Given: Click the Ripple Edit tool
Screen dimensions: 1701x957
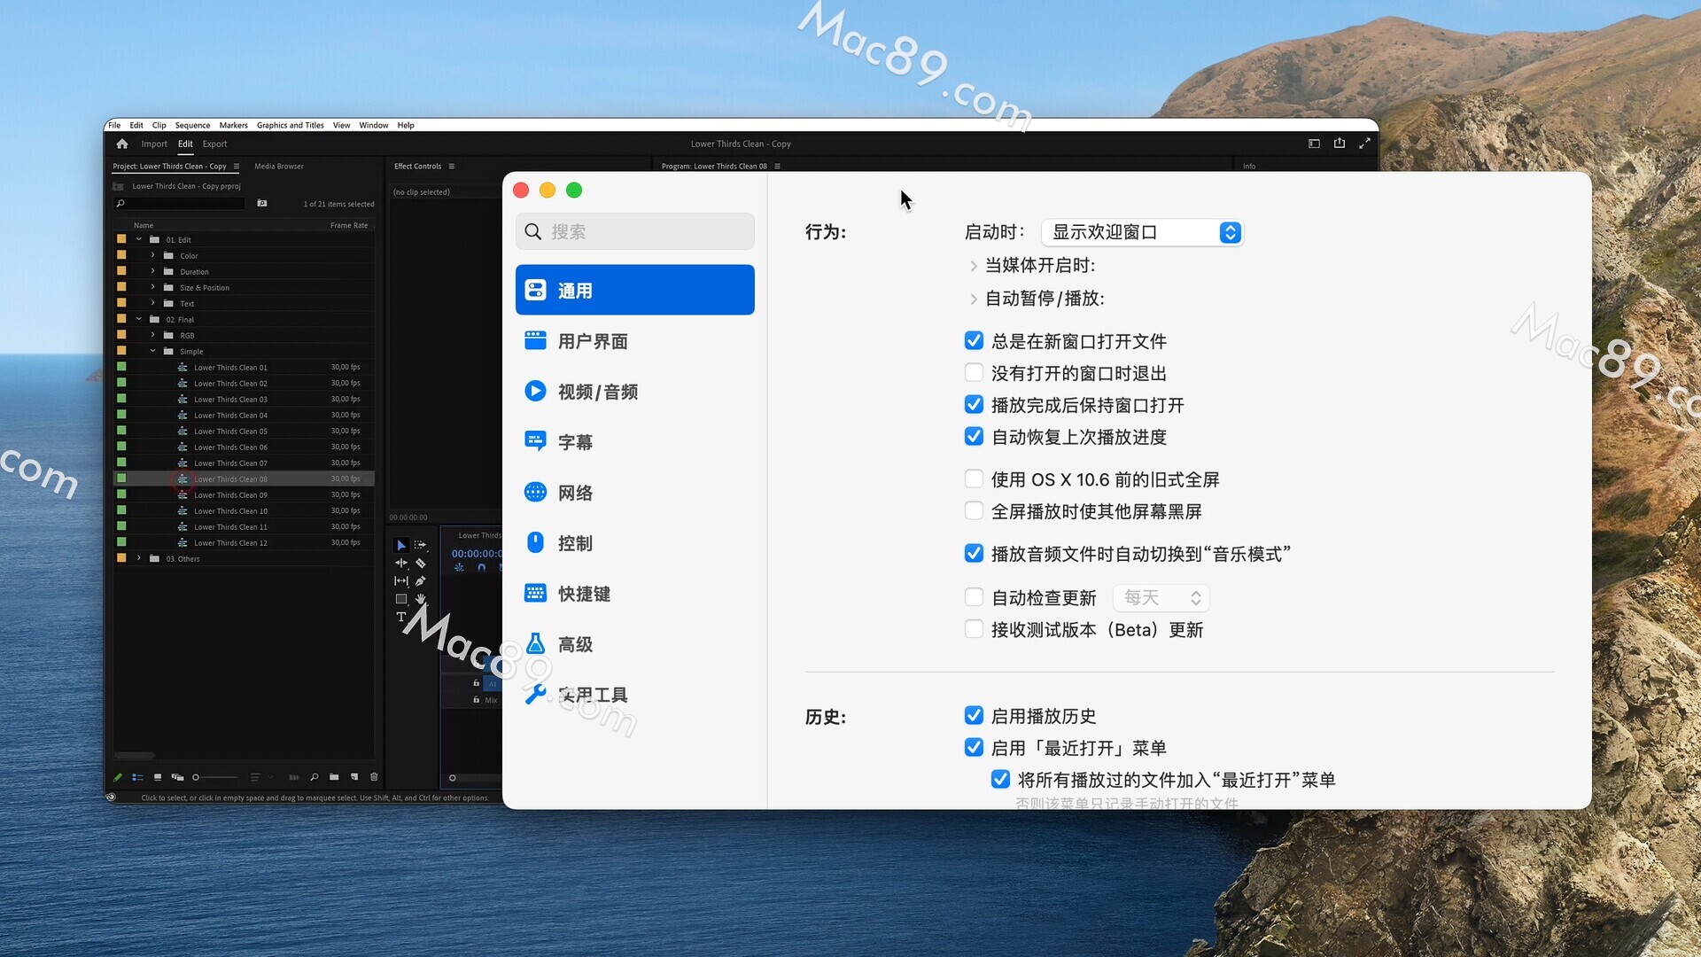Looking at the screenshot, I should tap(401, 563).
